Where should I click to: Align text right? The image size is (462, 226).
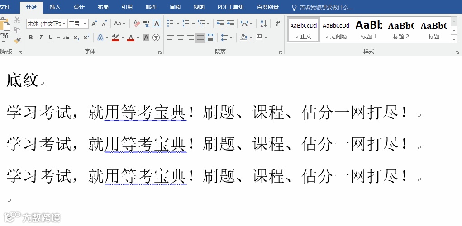[x=191, y=38]
